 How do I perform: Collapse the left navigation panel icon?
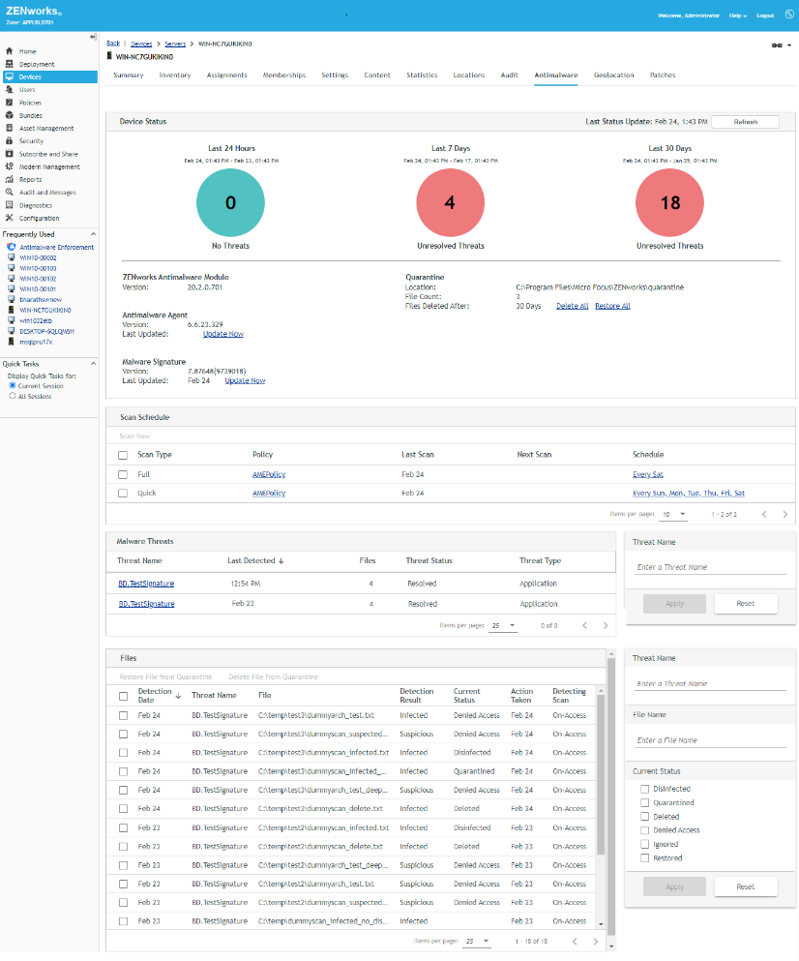93,37
